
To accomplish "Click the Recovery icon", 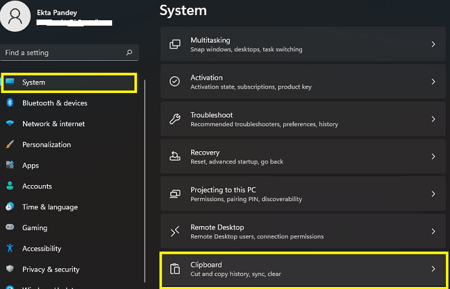I will click(x=175, y=157).
